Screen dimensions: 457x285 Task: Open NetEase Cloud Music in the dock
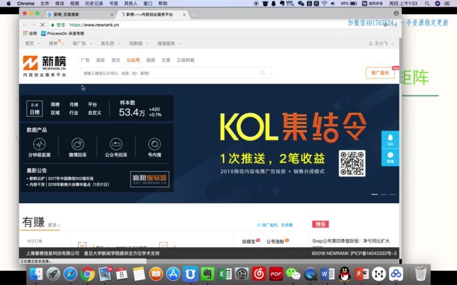259,274
